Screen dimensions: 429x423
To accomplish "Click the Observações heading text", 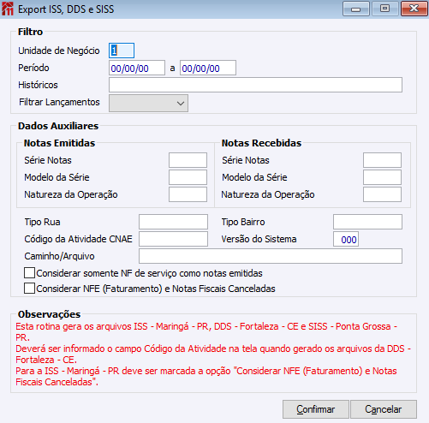I will coord(49,314).
